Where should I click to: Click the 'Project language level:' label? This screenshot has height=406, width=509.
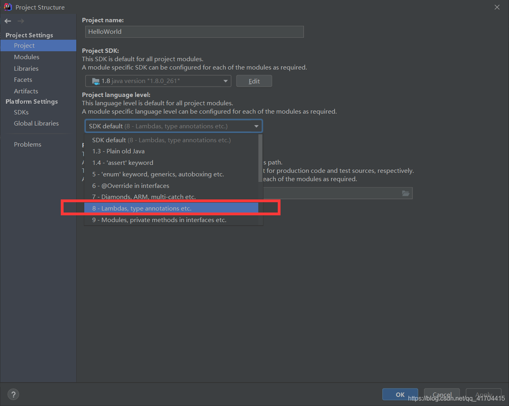[116, 95]
